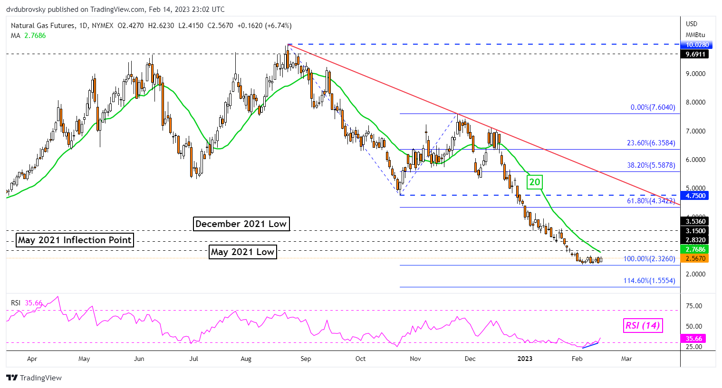Click the 'Mar' label on time axis
This screenshot has height=388, width=722.
(x=626, y=359)
